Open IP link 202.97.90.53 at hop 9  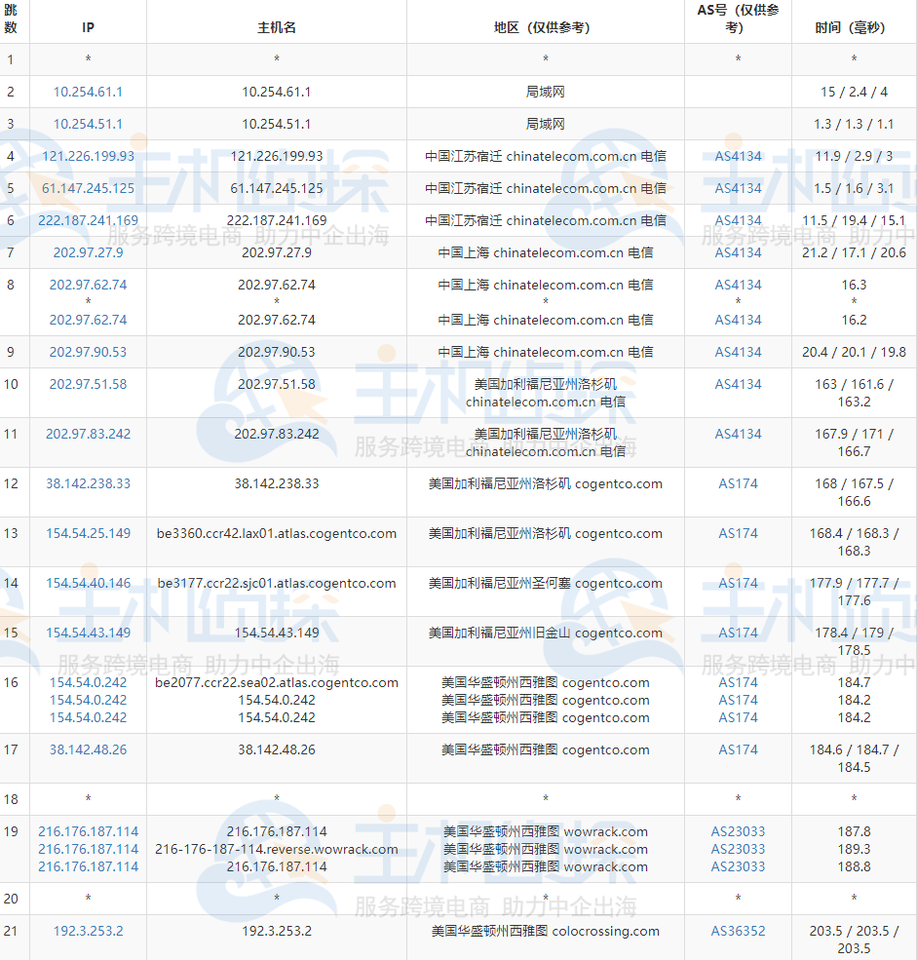88,352
